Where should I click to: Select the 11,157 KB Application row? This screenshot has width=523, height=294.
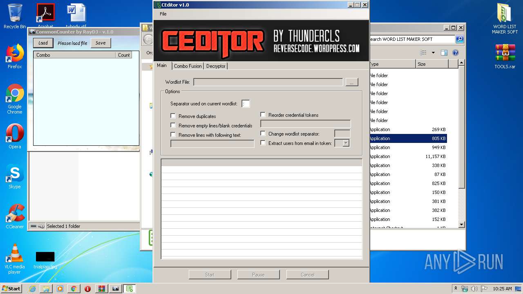(x=408, y=156)
